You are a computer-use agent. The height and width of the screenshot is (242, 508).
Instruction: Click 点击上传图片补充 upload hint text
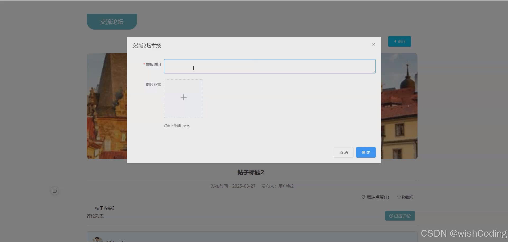click(x=176, y=125)
